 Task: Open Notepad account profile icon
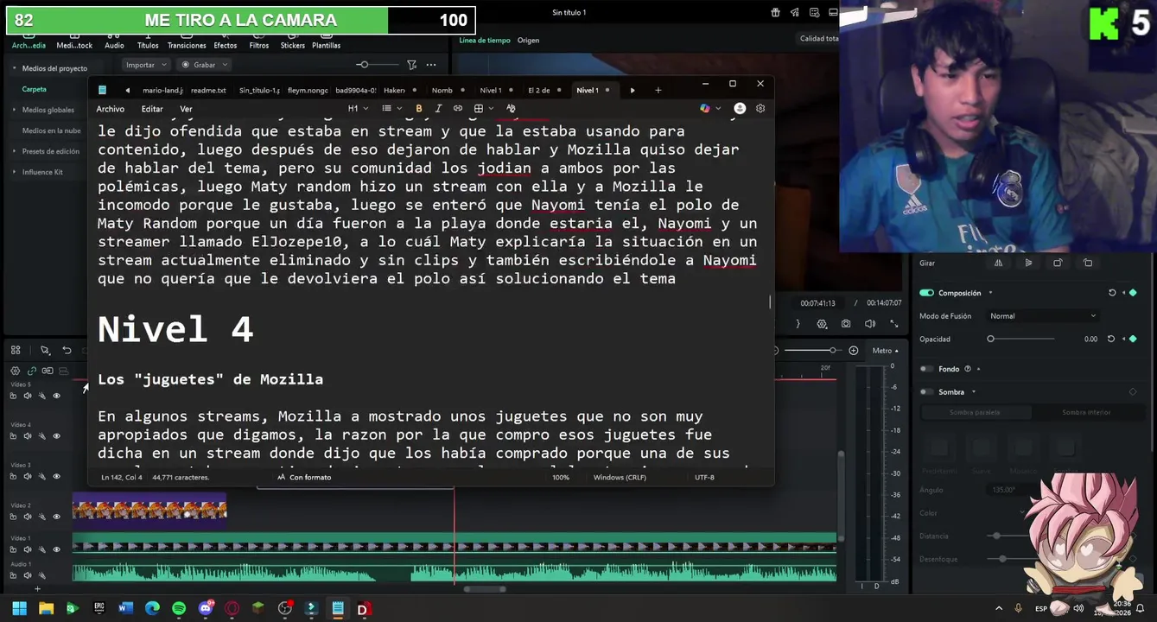(740, 109)
